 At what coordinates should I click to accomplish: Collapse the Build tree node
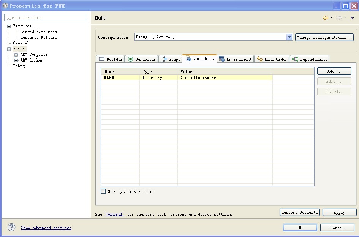click(9, 49)
